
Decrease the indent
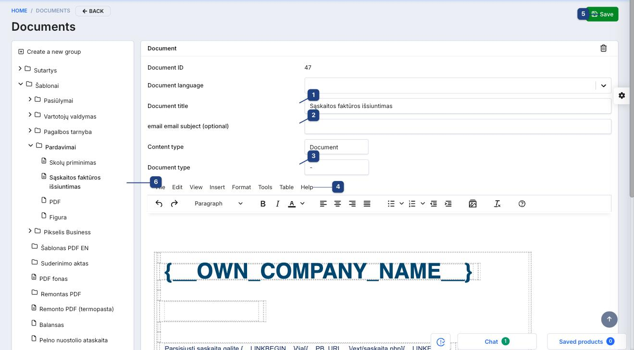coord(434,204)
